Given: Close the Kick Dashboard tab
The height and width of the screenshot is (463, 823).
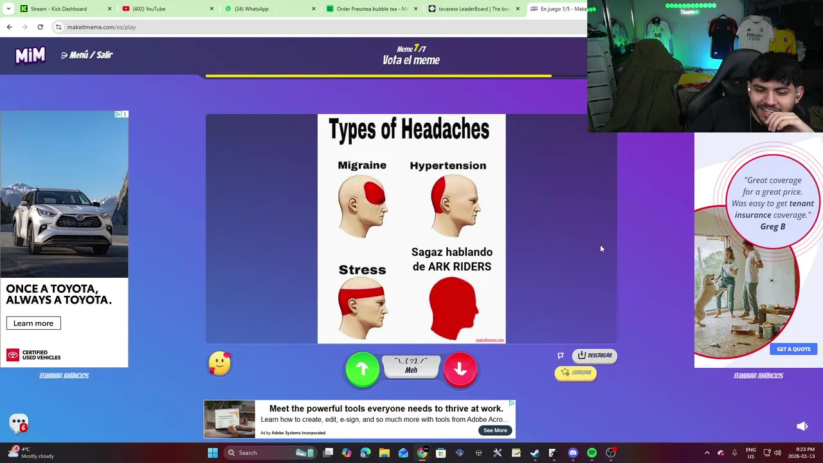Looking at the screenshot, I should coord(109,9).
